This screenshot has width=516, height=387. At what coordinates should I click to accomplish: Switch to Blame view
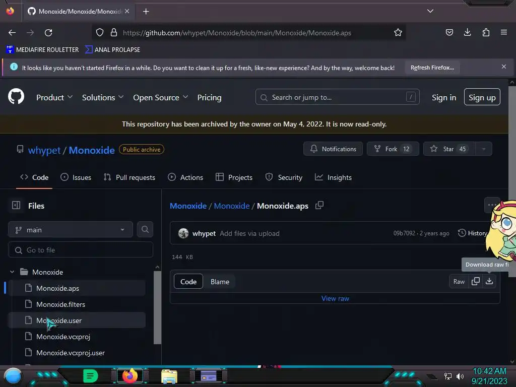[220, 282]
